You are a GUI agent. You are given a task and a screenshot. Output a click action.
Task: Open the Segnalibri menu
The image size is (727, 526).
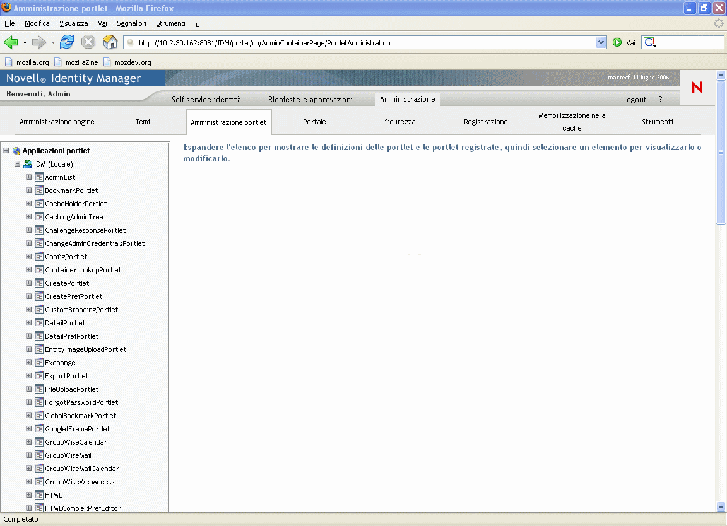point(131,23)
